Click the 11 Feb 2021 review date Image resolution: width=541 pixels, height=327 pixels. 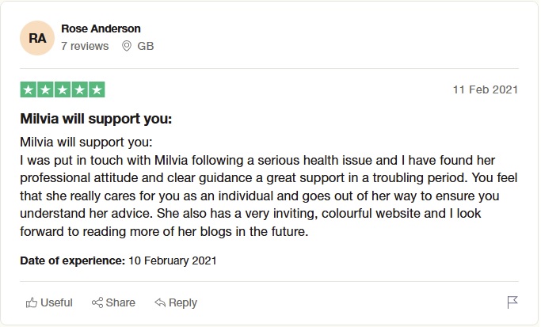[x=486, y=89]
